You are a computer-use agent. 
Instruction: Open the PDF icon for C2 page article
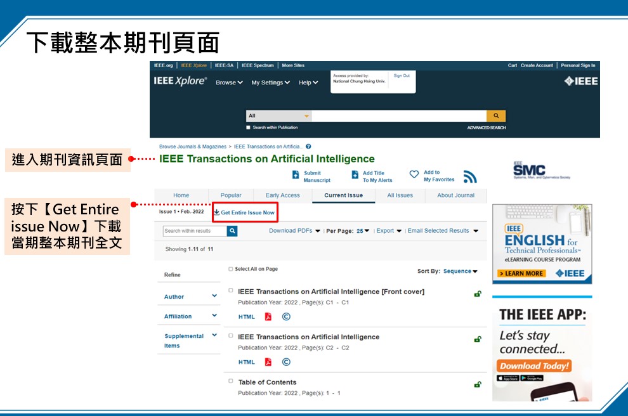coord(268,361)
